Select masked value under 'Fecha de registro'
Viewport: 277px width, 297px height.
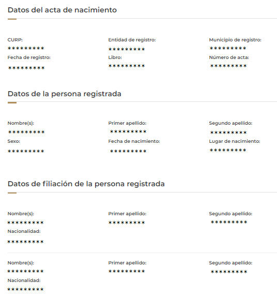point(26,68)
